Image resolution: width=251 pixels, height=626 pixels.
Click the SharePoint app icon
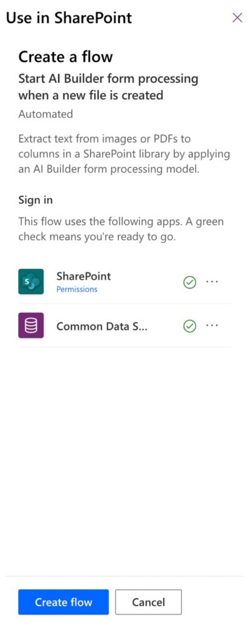tap(31, 281)
